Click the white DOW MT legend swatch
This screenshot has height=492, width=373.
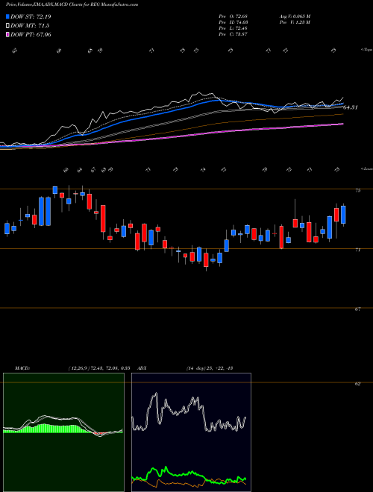click(x=7, y=26)
